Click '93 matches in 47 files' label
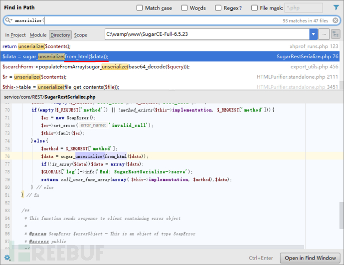Image resolution: width=344 pixels, height=265 pixels. 305,20
